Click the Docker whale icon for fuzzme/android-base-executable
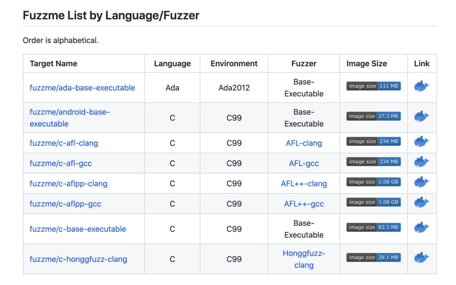 click(421, 117)
